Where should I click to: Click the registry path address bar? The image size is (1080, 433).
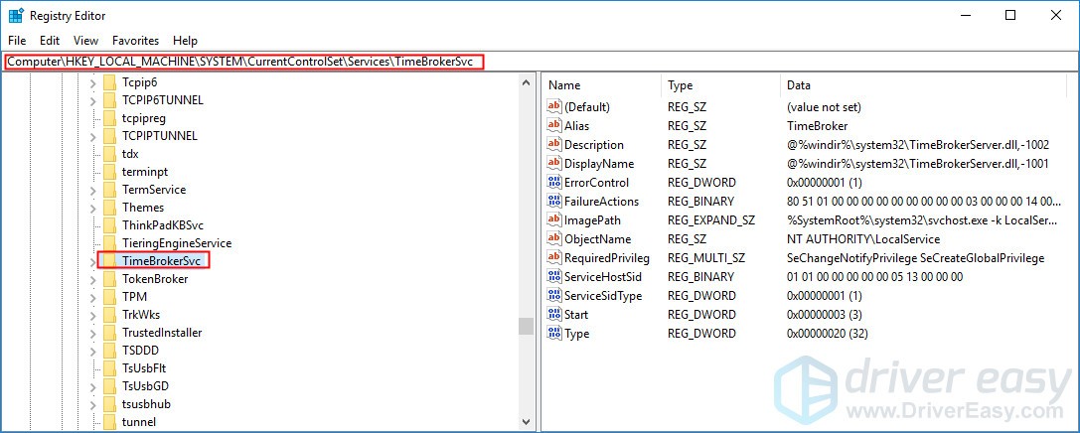539,62
